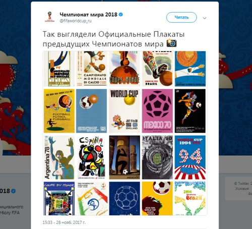Image resolution: width=252 pixels, height=229 pixels.
Task: Open the Условия terms link in footer
Action: 242,189
